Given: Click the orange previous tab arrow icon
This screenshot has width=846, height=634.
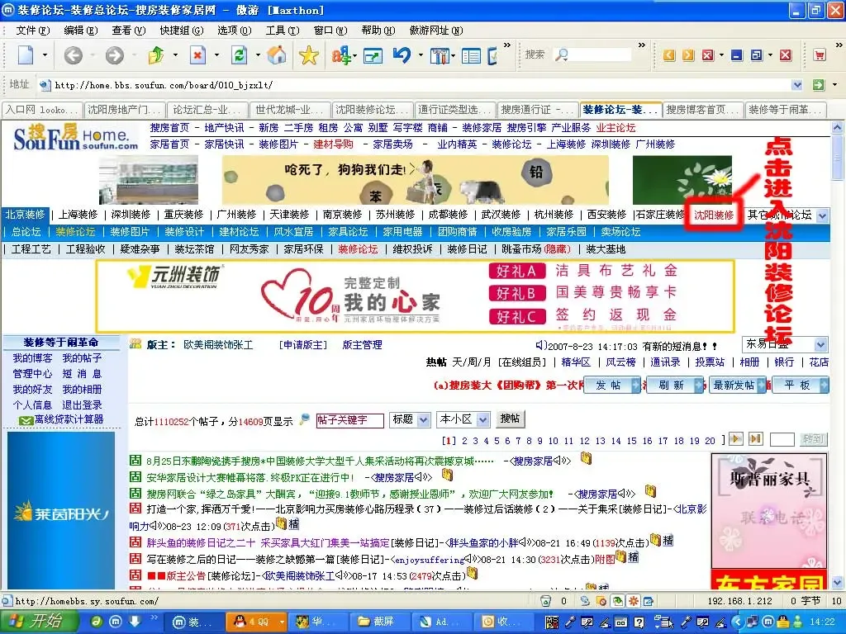Looking at the screenshot, I should click(x=669, y=55).
